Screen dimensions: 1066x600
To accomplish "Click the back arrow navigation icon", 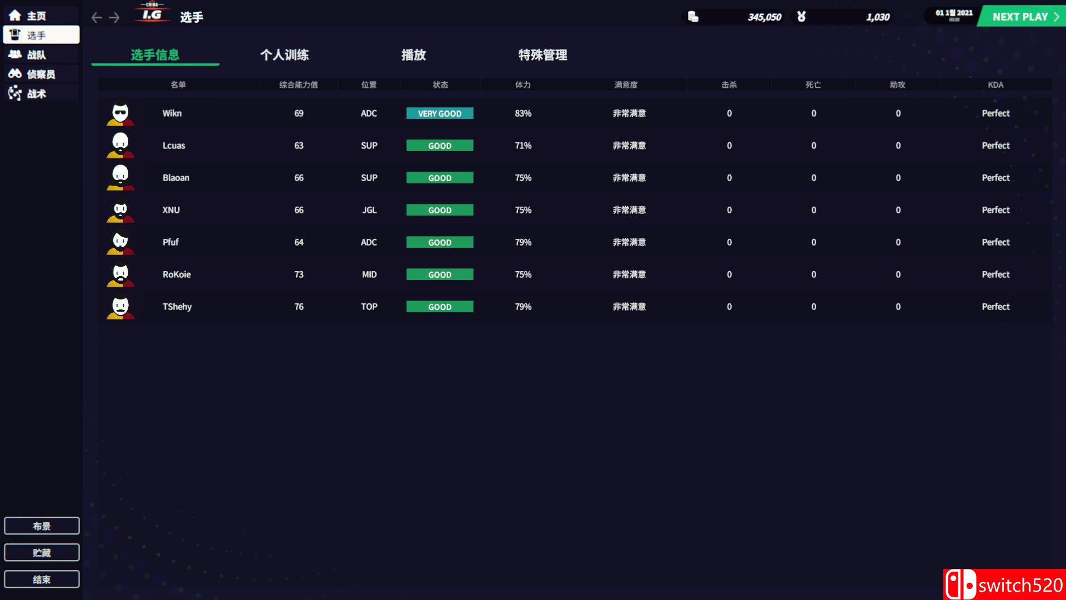I will (x=96, y=17).
